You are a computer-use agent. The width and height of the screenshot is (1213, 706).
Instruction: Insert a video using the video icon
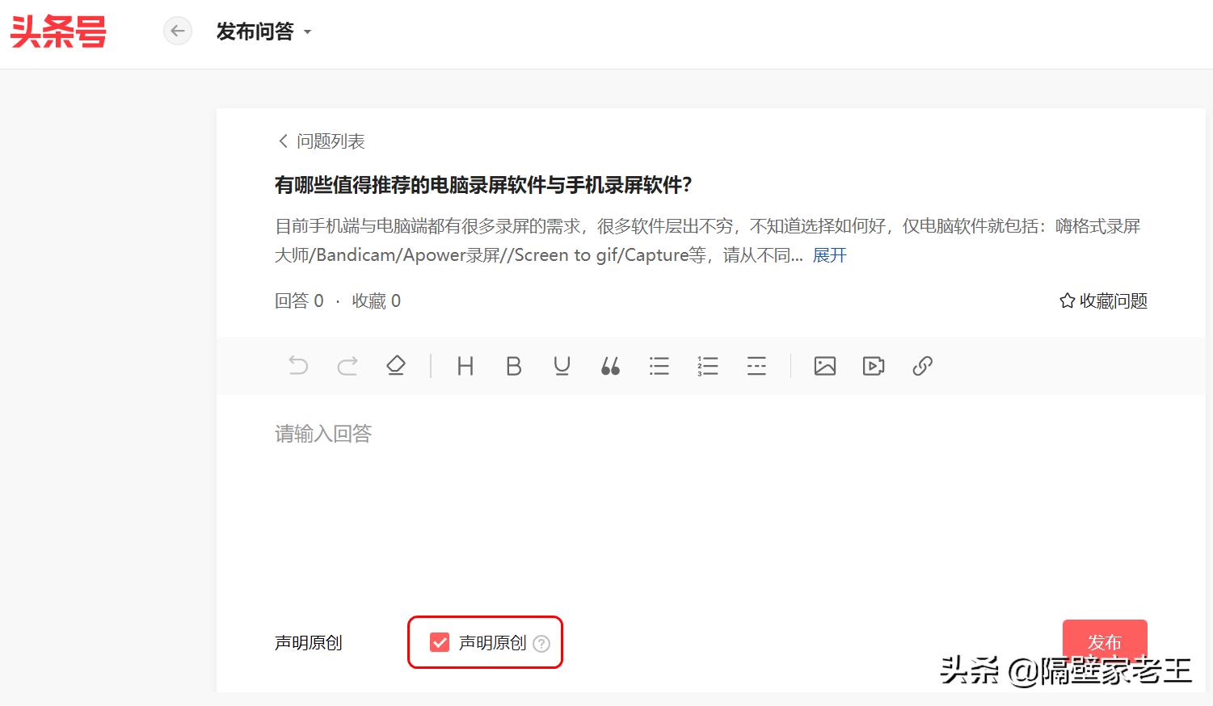coord(874,366)
